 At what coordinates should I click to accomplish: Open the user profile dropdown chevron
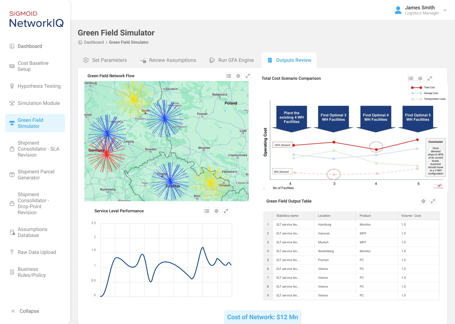click(445, 10)
